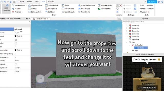Select the blah blah blah document tab
This screenshot has width=164, height=92.
40,19
